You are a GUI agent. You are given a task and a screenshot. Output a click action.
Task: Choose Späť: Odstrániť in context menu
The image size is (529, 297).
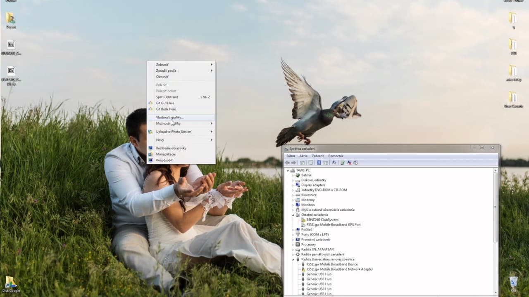coord(181,97)
